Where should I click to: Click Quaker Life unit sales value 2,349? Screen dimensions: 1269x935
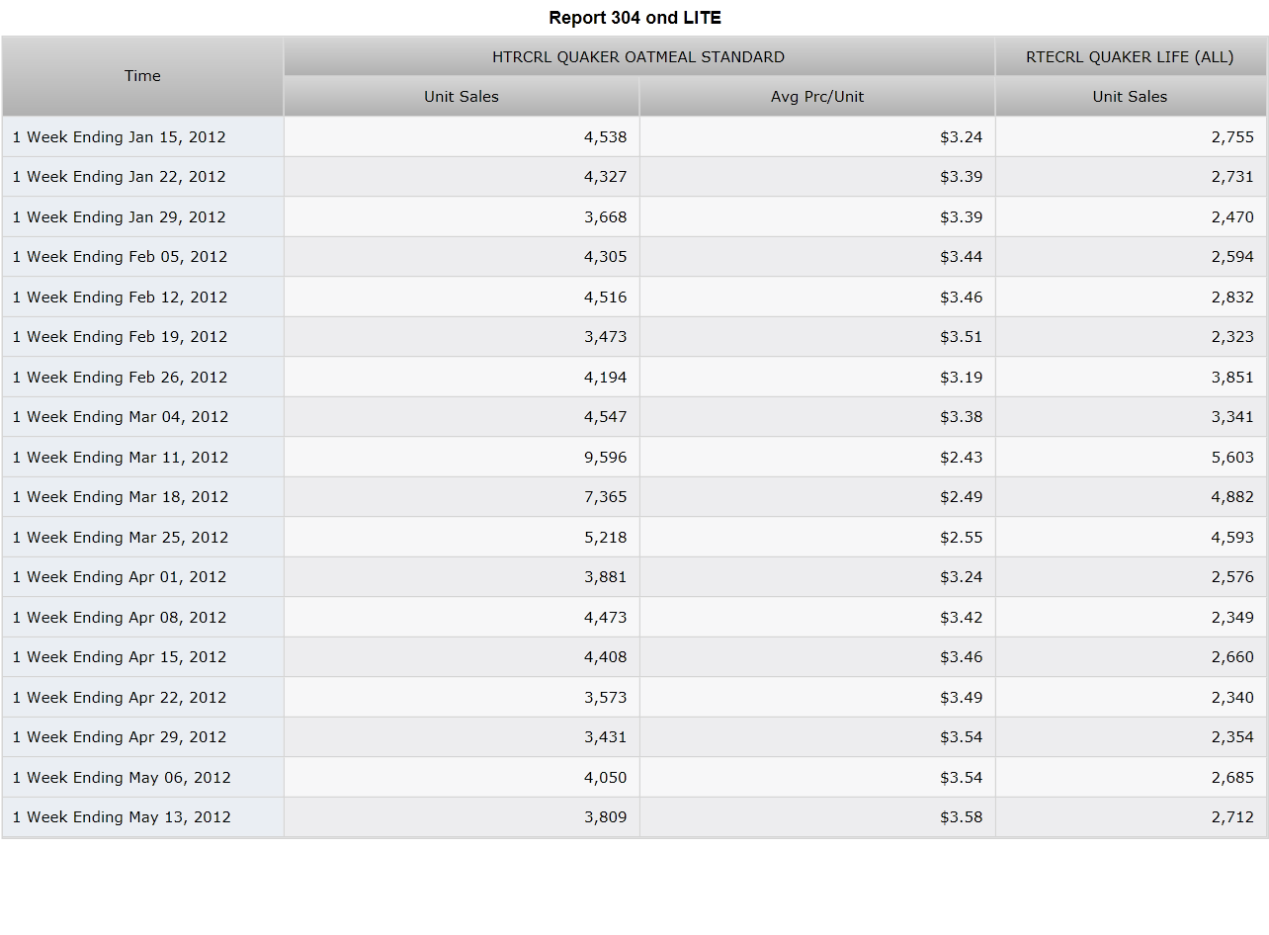pyautogui.click(x=1232, y=618)
